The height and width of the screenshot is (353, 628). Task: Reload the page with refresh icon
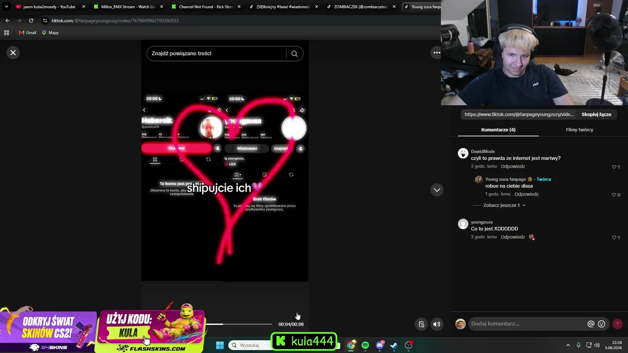click(x=31, y=21)
